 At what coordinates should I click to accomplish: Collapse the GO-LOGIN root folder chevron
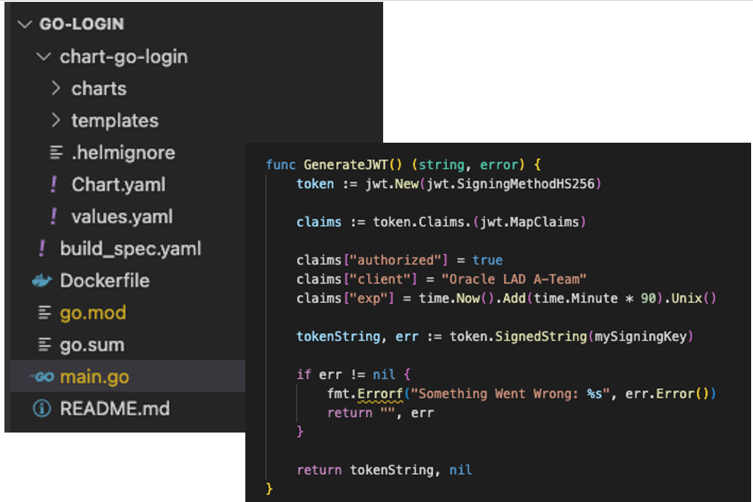[x=25, y=24]
